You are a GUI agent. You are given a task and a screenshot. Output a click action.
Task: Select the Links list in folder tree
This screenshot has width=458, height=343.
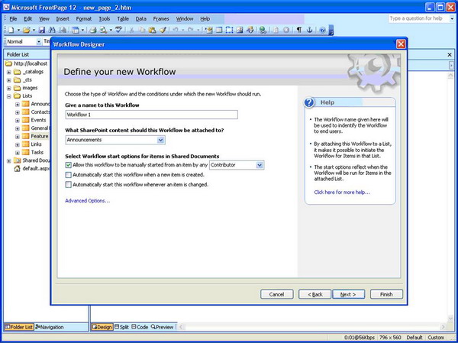click(x=36, y=144)
